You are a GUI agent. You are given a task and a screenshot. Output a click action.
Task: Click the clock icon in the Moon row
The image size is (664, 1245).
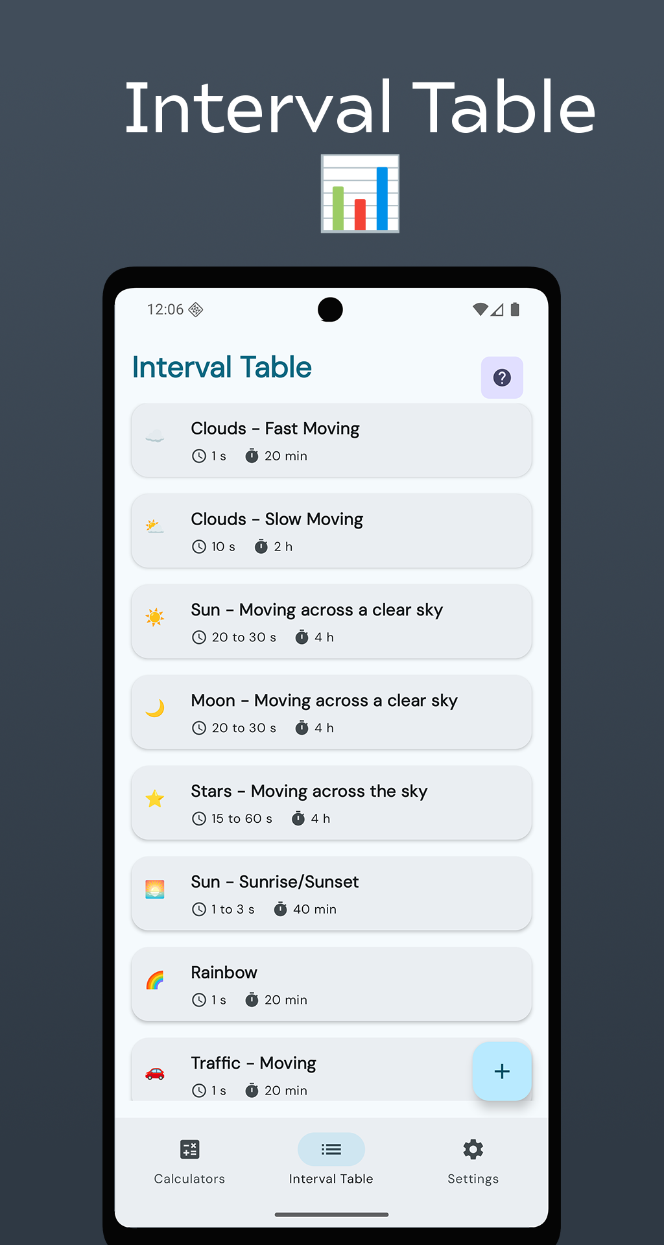pyautogui.click(x=199, y=728)
